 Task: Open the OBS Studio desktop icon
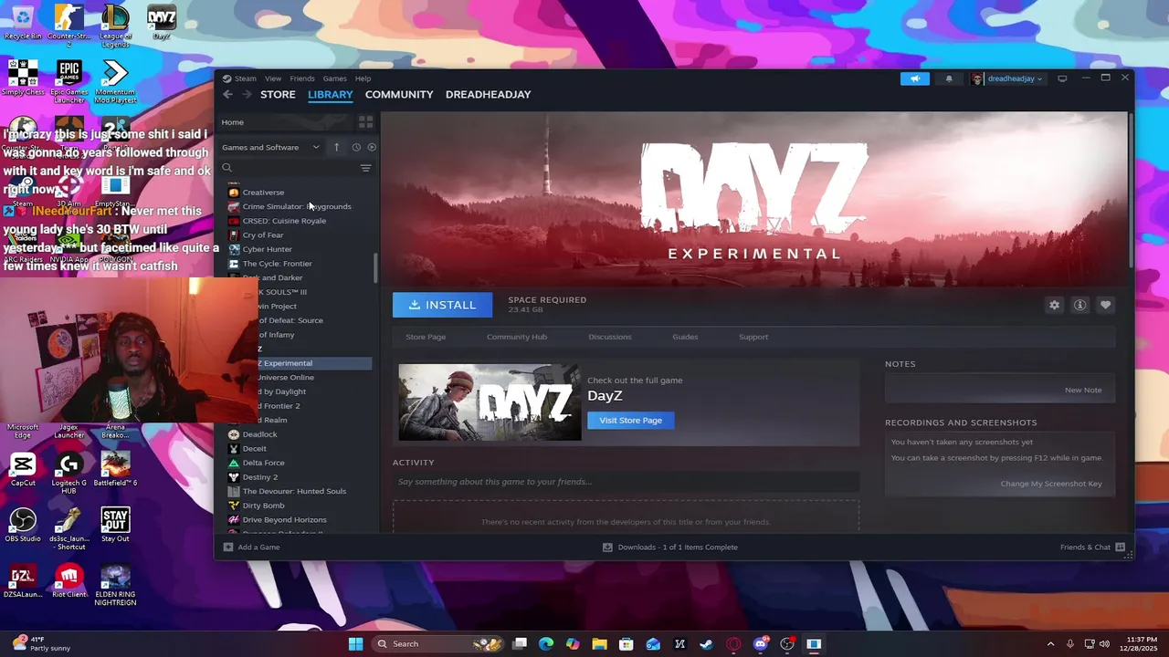[23, 526]
